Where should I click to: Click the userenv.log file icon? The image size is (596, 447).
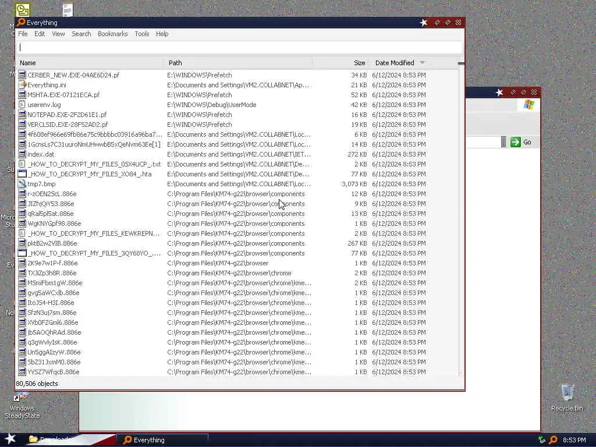pyautogui.click(x=22, y=105)
